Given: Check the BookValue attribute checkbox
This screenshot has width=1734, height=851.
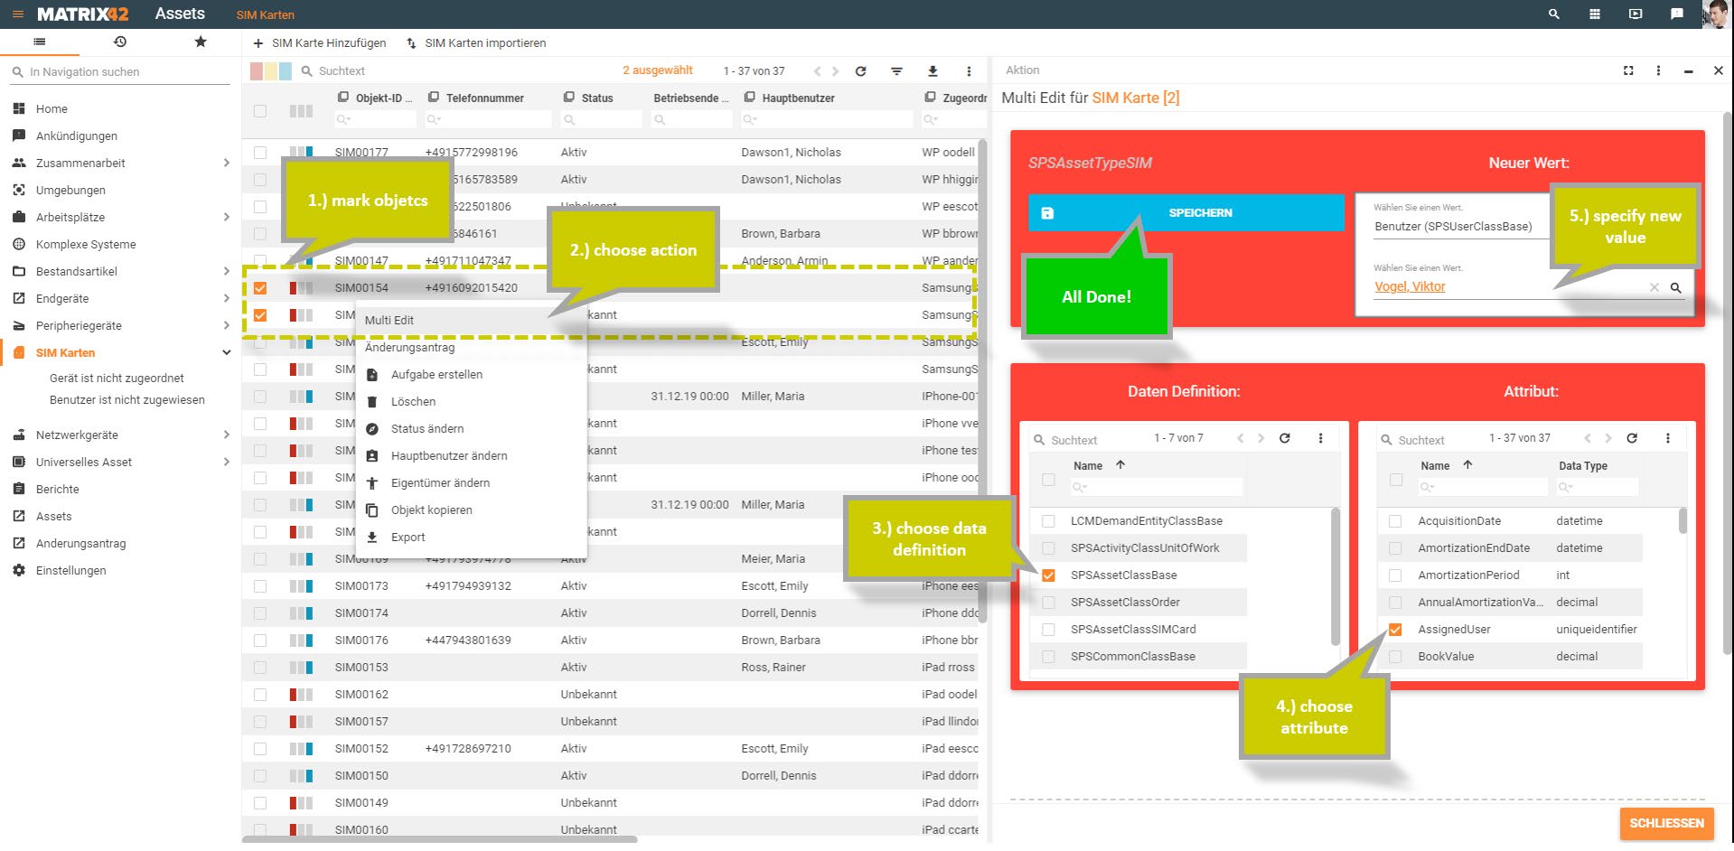Looking at the screenshot, I should click(1395, 657).
